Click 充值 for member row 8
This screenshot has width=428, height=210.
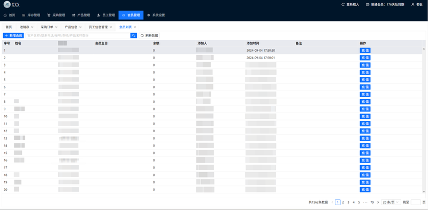click(365, 102)
